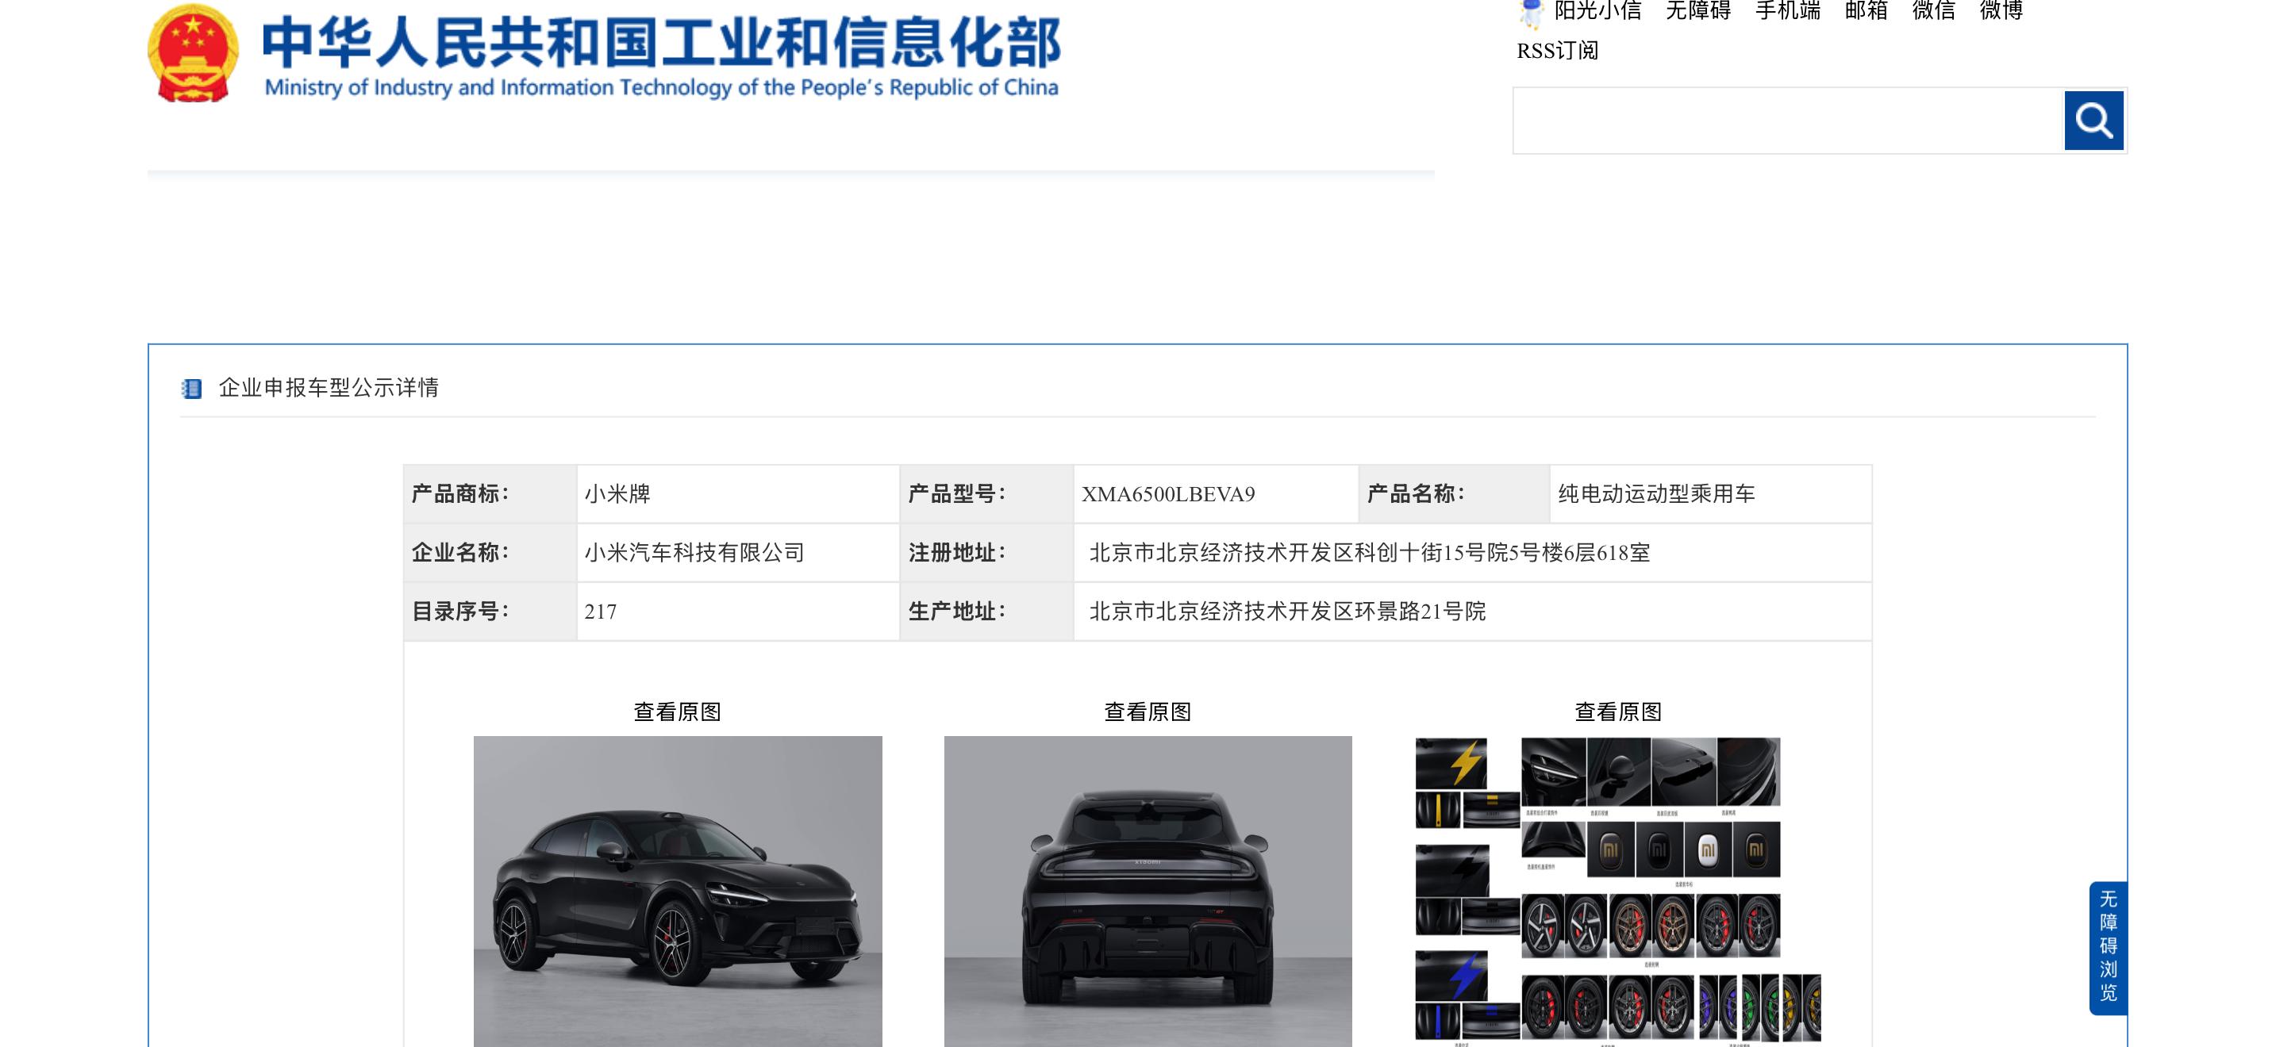The image size is (2276, 1047).
Task: Click the Chinese ministry title banner
Action: [661, 42]
